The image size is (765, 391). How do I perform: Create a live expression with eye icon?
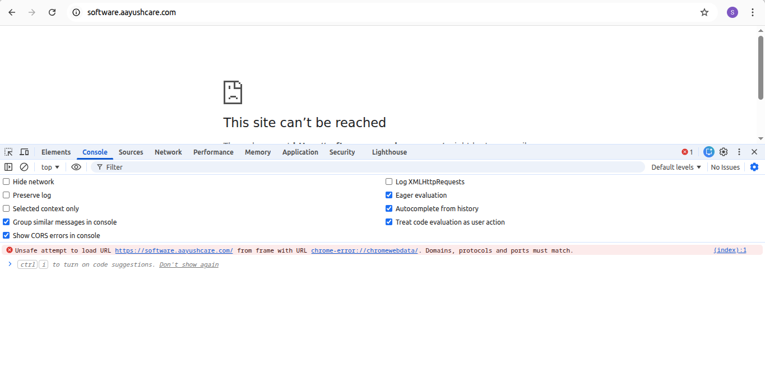point(76,167)
